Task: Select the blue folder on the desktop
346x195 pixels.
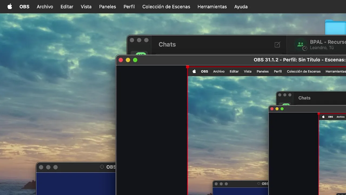Action: click(x=335, y=27)
